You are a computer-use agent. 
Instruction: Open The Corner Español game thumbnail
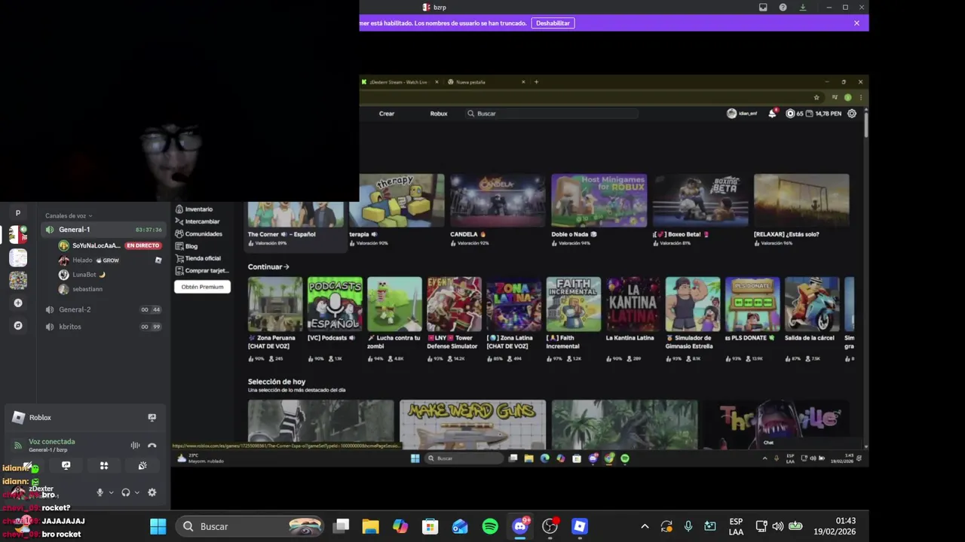(296, 215)
